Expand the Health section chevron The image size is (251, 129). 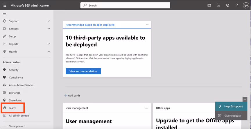[49, 51]
